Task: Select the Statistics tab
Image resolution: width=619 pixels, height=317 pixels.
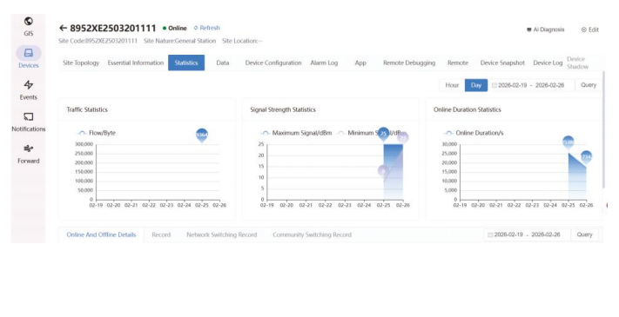Action: click(186, 63)
